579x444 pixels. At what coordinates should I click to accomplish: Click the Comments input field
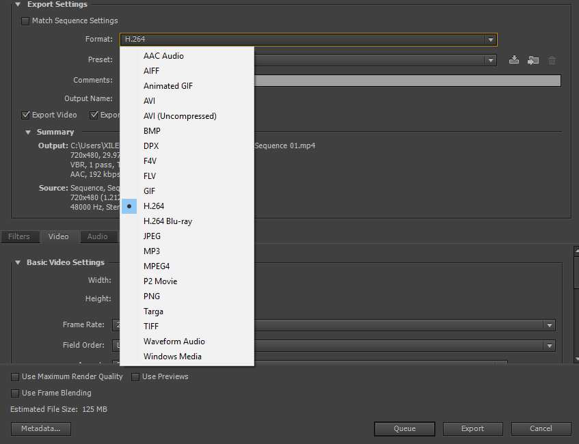(407, 81)
